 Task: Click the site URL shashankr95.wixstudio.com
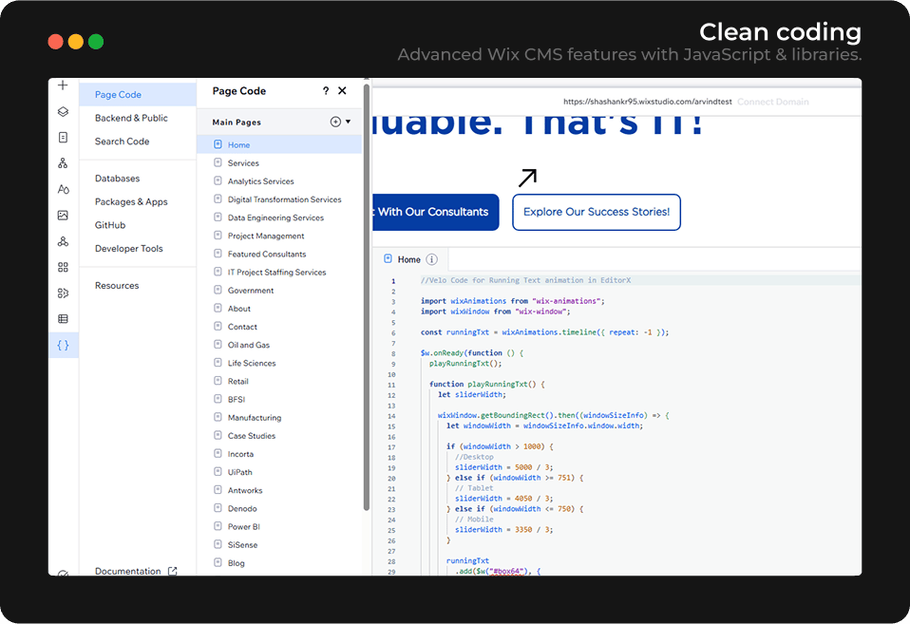[x=648, y=102]
